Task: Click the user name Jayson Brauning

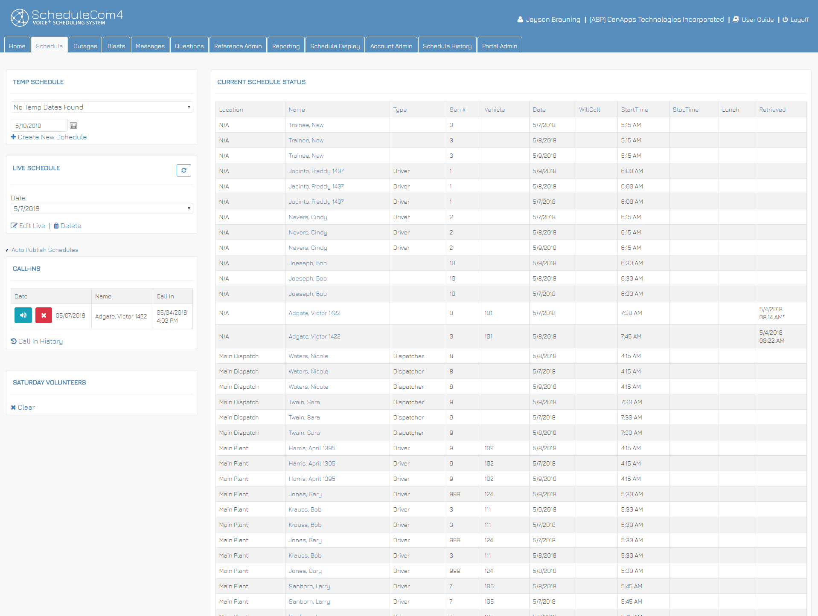Action: 553,20
